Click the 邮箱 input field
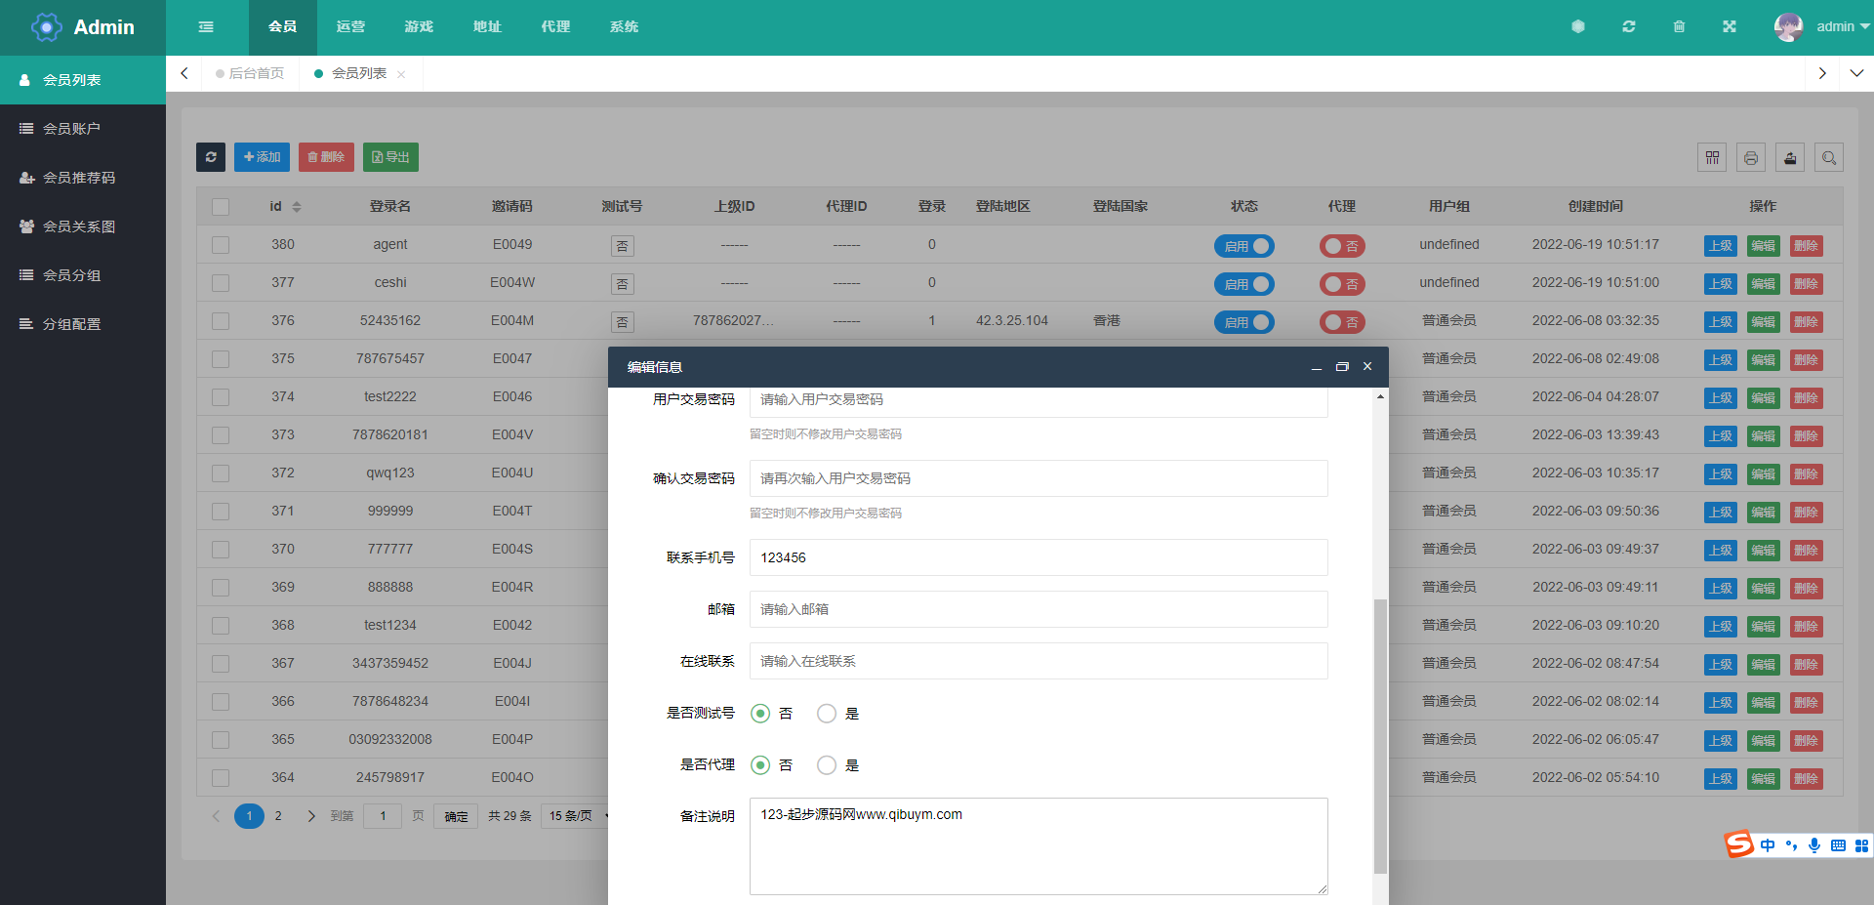The image size is (1874, 905). [x=1038, y=609]
